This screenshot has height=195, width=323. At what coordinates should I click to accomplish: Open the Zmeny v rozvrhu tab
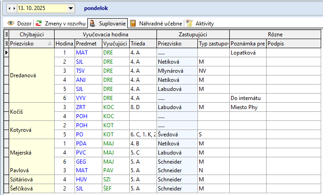coord(66,23)
